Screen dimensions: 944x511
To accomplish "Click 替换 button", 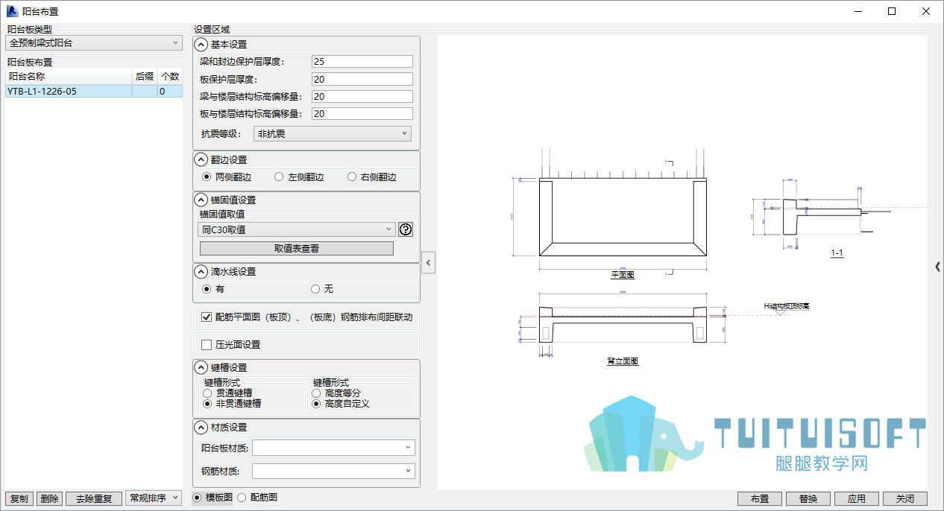I will click(x=808, y=498).
